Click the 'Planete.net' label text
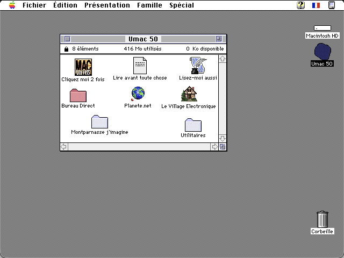 point(138,106)
